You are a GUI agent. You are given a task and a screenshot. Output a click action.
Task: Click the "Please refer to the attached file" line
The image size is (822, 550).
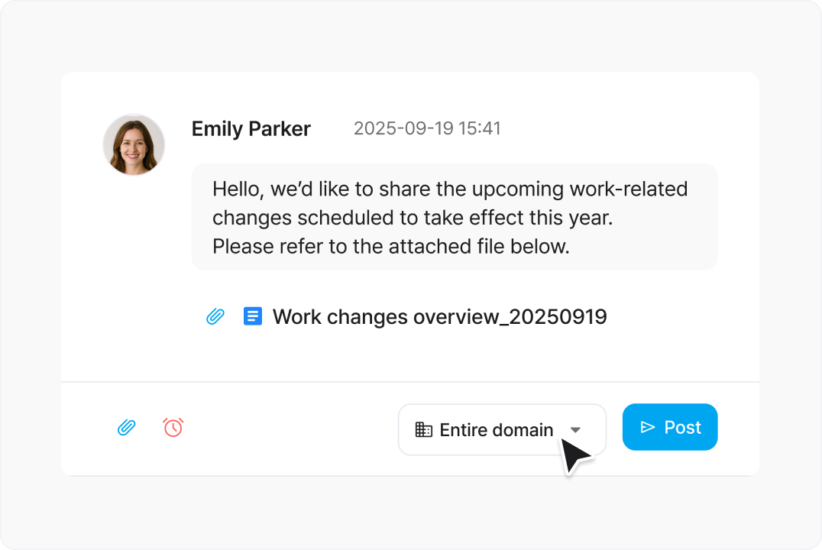click(391, 247)
